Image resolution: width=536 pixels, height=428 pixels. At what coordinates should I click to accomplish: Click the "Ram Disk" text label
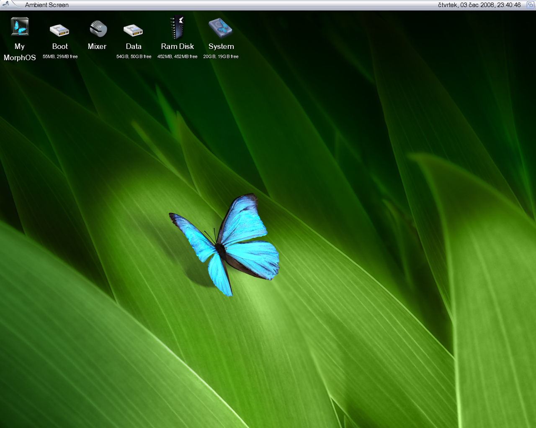coord(178,46)
